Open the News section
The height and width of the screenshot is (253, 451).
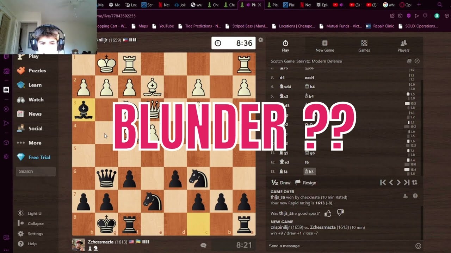point(29,114)
